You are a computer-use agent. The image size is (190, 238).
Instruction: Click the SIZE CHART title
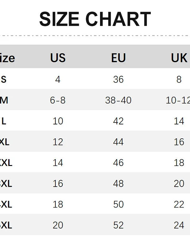(95, 19)
